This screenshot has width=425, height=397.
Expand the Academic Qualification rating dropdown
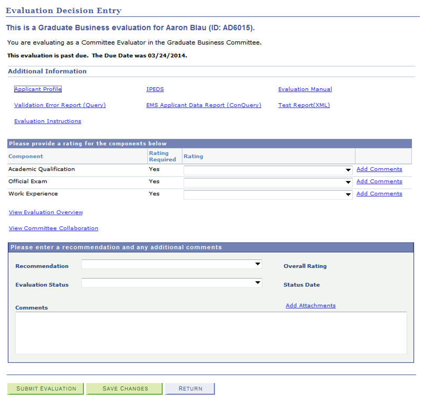(348, 170)
